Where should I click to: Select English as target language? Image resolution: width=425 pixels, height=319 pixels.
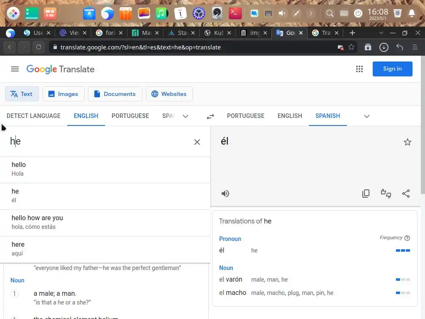(x=290, y=116)
